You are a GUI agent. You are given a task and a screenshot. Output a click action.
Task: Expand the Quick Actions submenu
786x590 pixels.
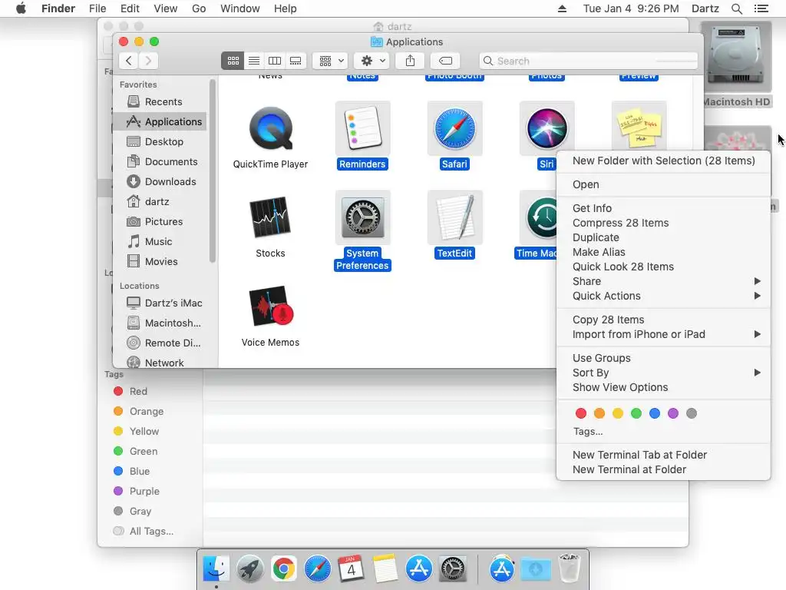[x=664, y=296]
